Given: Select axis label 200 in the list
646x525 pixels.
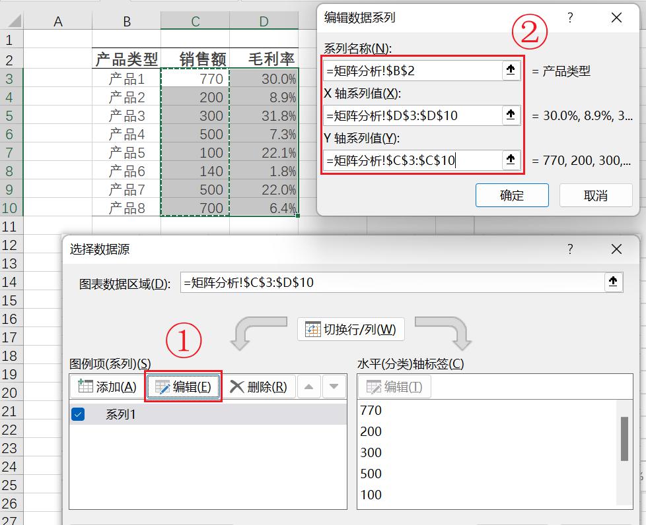Looking at the screenshot, I should click(371, 431).
